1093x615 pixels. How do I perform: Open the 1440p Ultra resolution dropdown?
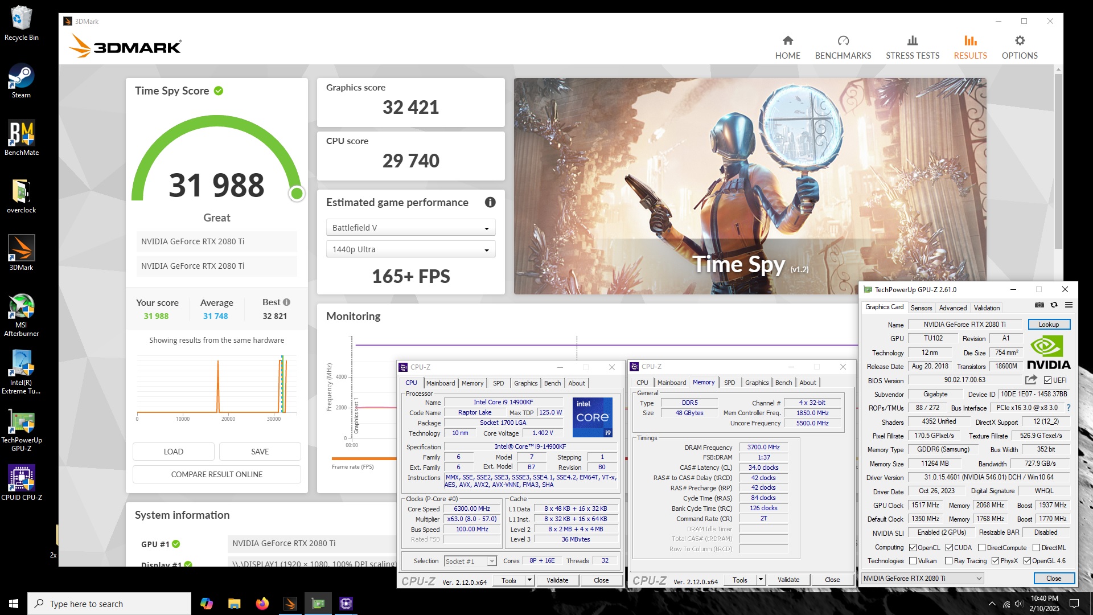point(410,249)
